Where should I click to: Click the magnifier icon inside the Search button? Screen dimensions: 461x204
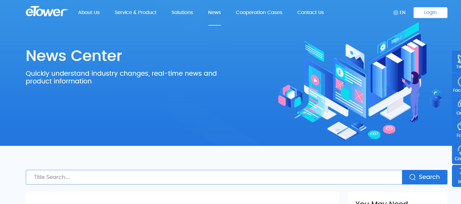coord(412,177)
